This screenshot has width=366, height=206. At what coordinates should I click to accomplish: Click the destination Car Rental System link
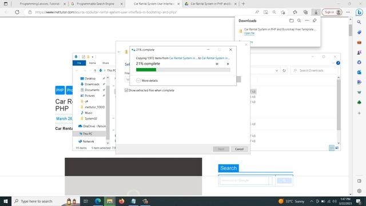216,58
